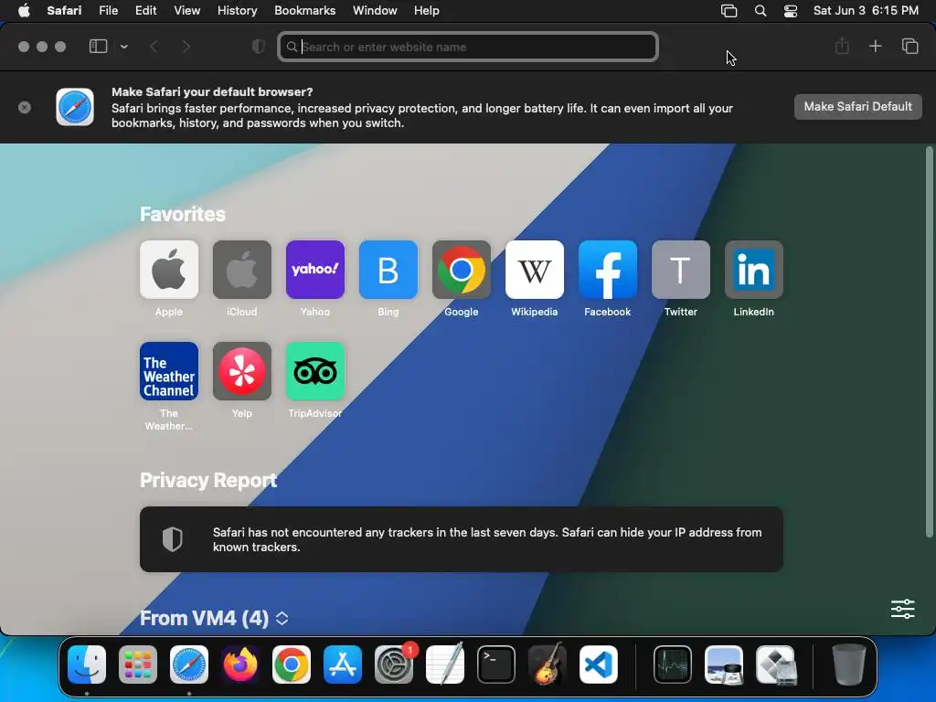Show the tab overview
The width and height of the screenshot is (936, 702).
click(909, 46)
